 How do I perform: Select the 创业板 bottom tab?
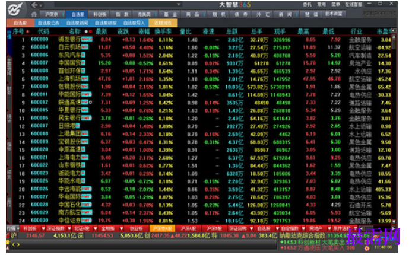[x=137, y=229]
